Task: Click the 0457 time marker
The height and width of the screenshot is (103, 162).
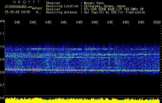Action: pos(110,22)
